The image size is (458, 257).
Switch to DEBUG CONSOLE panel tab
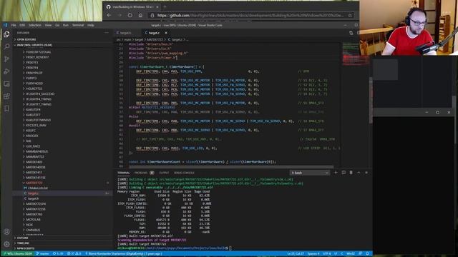click(x=184, y=173)
